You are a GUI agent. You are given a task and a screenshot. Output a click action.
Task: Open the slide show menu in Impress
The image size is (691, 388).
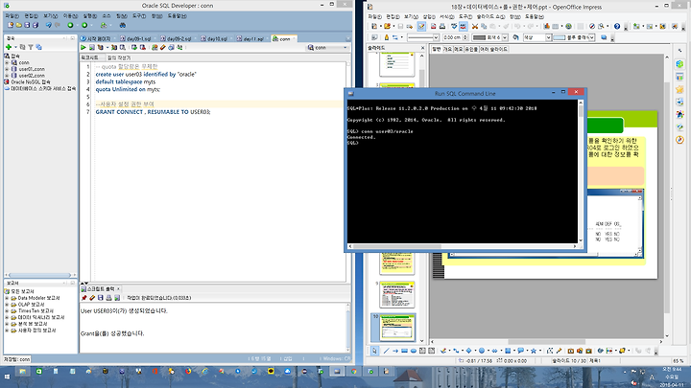point(491,16)
